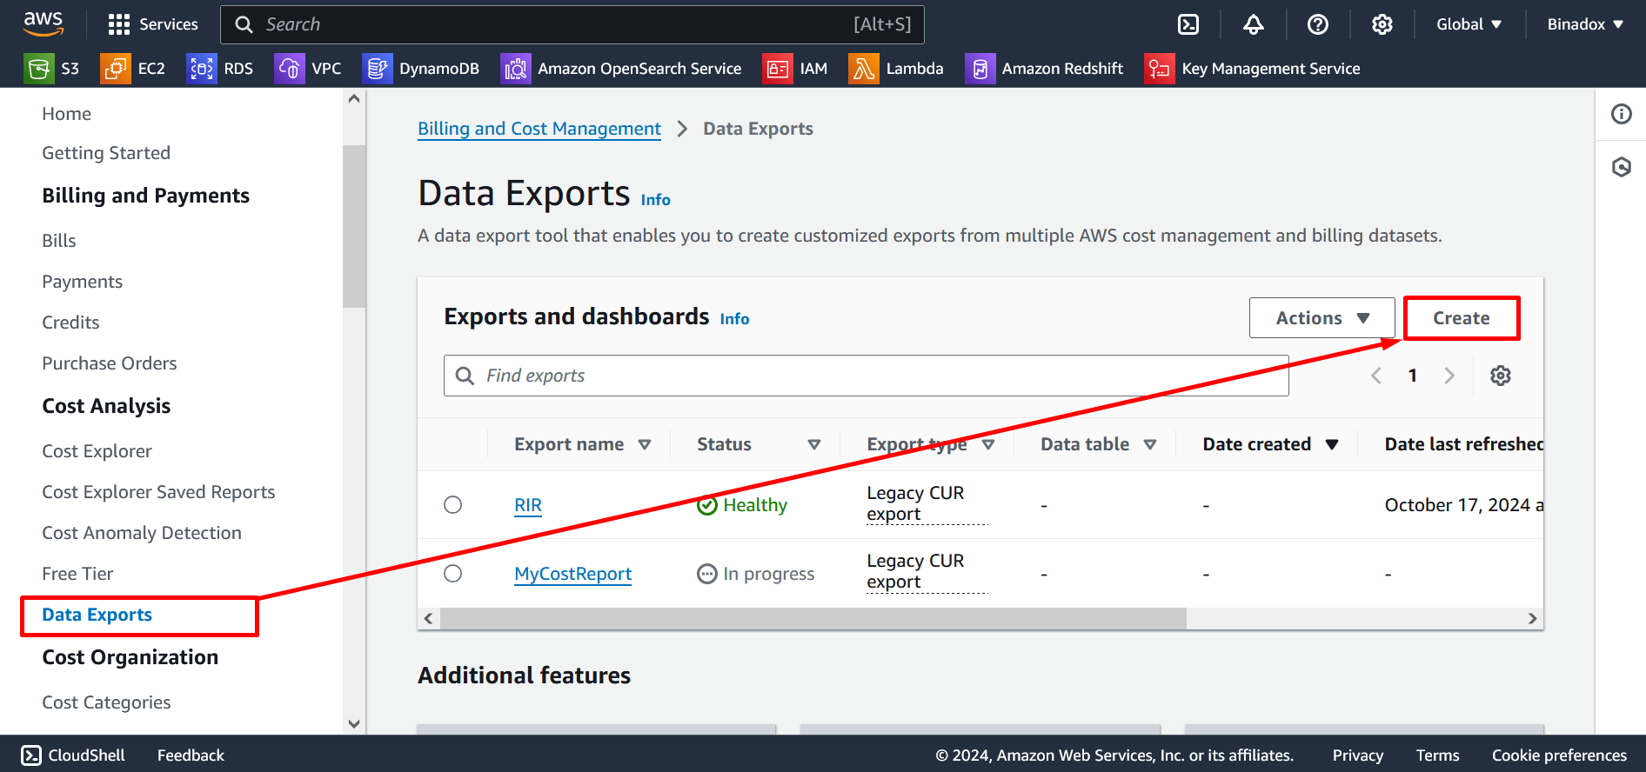Sort by the Export name column

pos(582,444)
